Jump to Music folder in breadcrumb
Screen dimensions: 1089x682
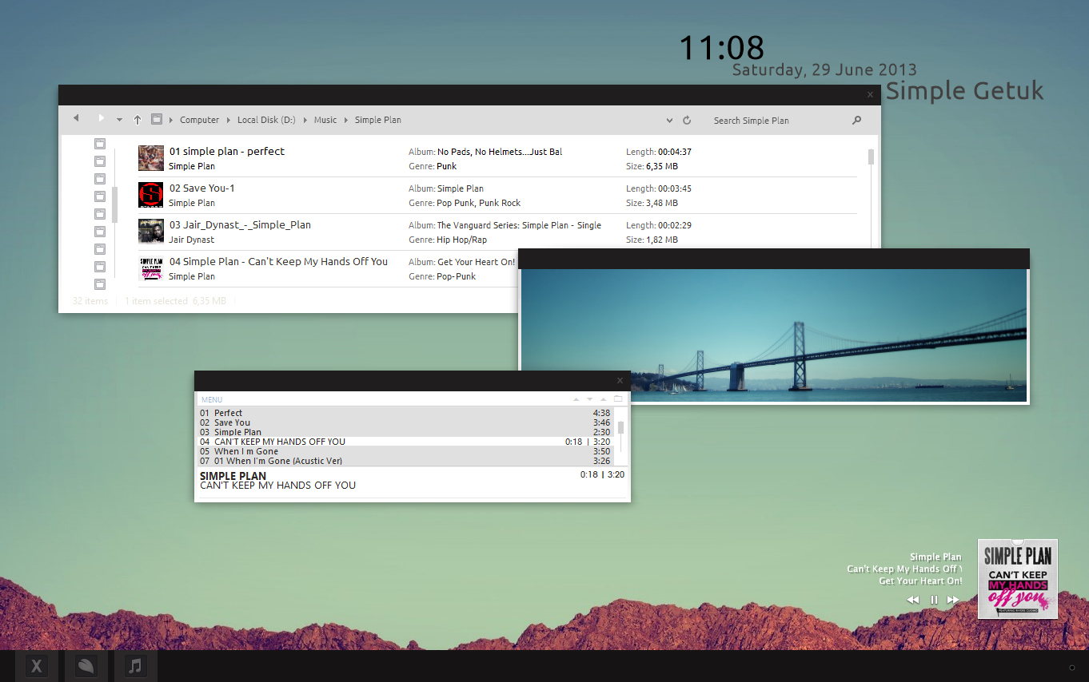(x=325, y=120)
